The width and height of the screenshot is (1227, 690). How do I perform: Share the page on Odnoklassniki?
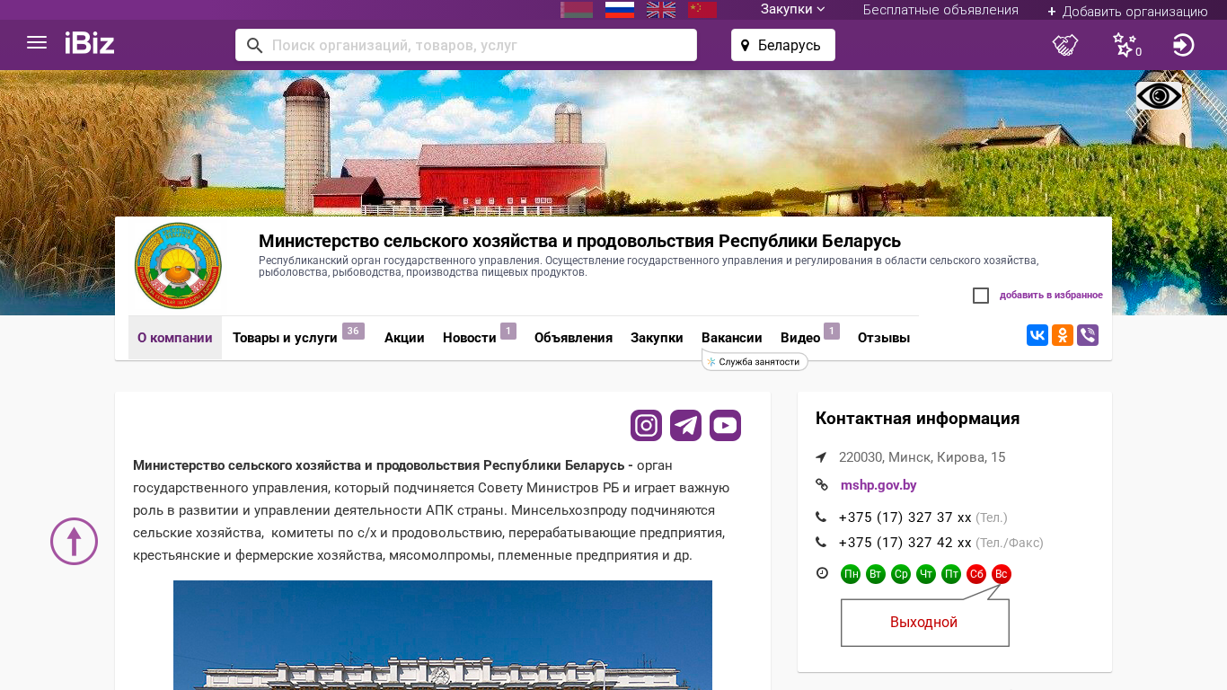pos(1063,335)
